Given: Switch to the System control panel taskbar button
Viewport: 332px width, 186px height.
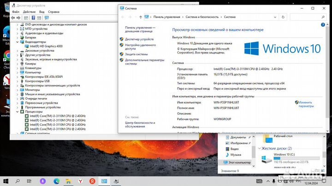Looking at the screenshot, I should pos(104,181).
